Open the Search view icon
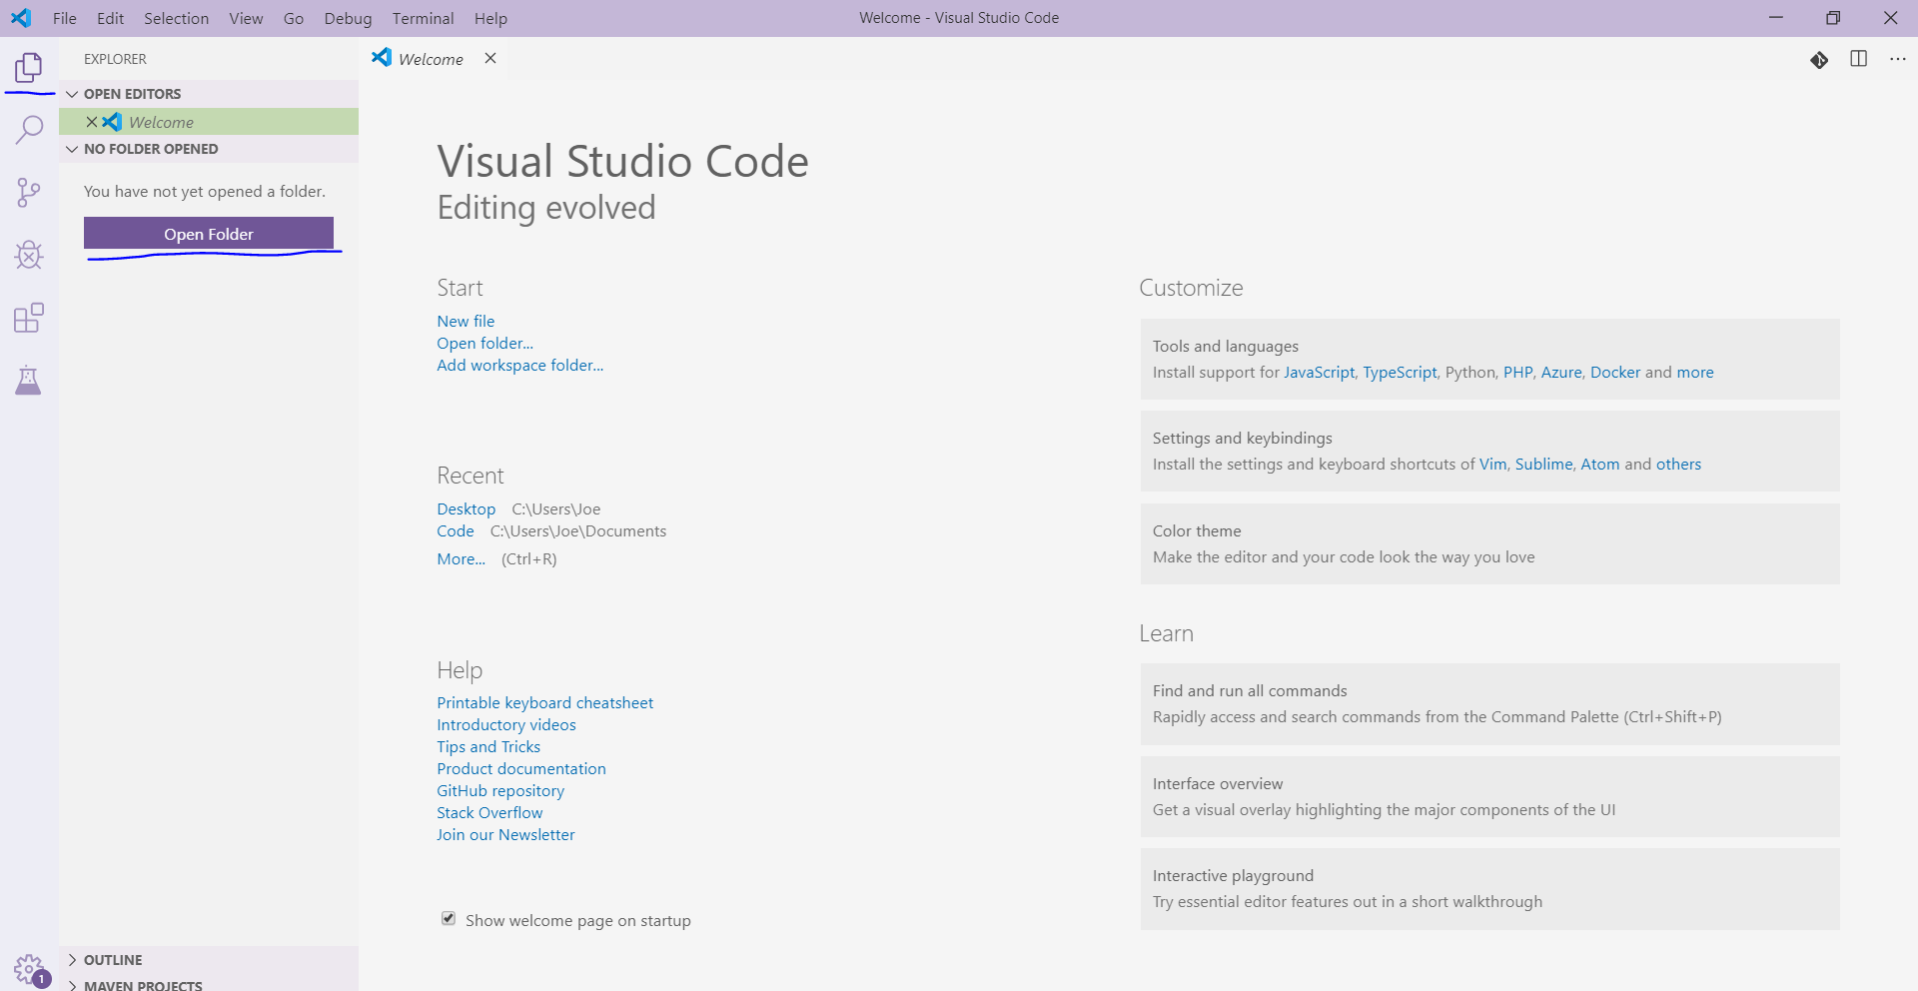Viewport: 1918px width, 991px height. click(x=29, y=130)
